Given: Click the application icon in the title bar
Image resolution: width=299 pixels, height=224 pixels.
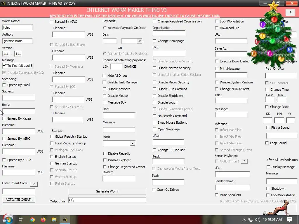Looking at the screenshot, I should coord(3,3).
